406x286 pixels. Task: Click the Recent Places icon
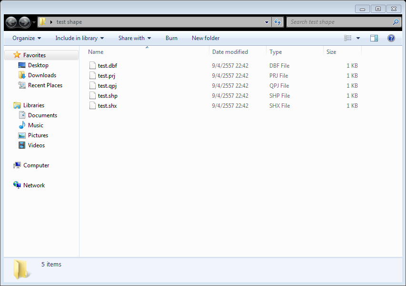[x=22, y=85]
